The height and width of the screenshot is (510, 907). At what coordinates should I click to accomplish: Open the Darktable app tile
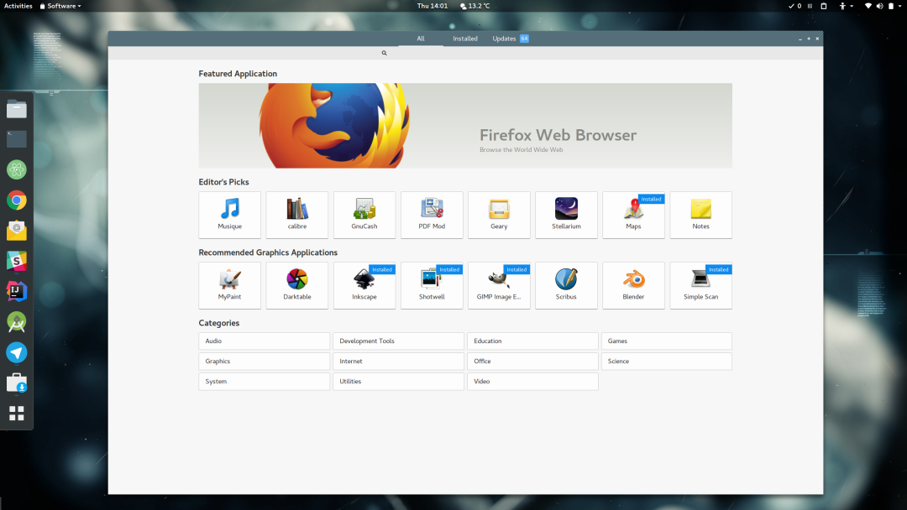pyautogui.click(x=296, y=285)
